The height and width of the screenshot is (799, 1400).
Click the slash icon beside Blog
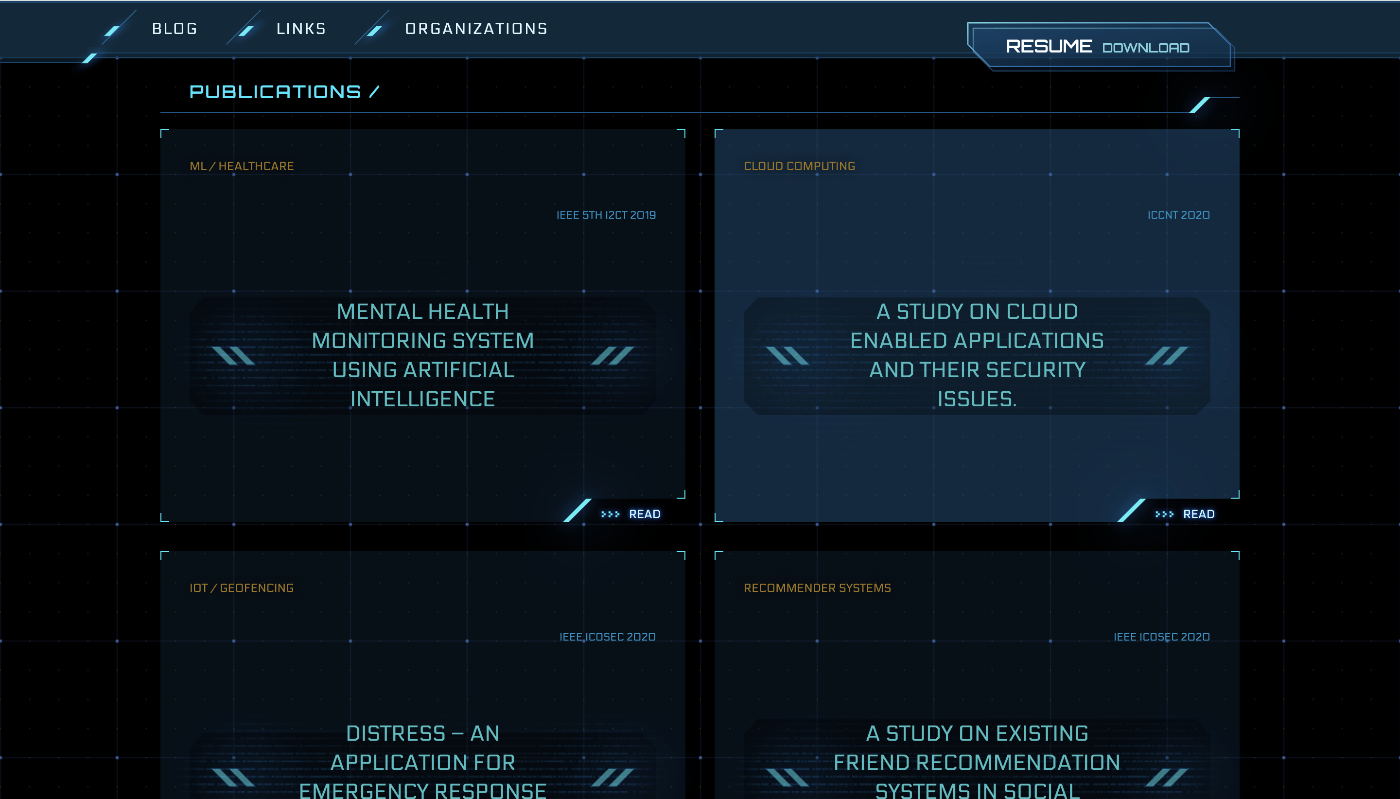click(x=112, y=31)
